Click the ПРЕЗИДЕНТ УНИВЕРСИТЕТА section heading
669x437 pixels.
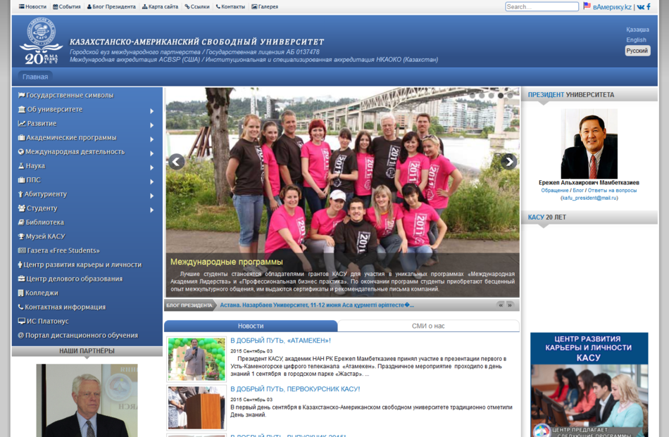pyautogui.click(x=571, y=94)
